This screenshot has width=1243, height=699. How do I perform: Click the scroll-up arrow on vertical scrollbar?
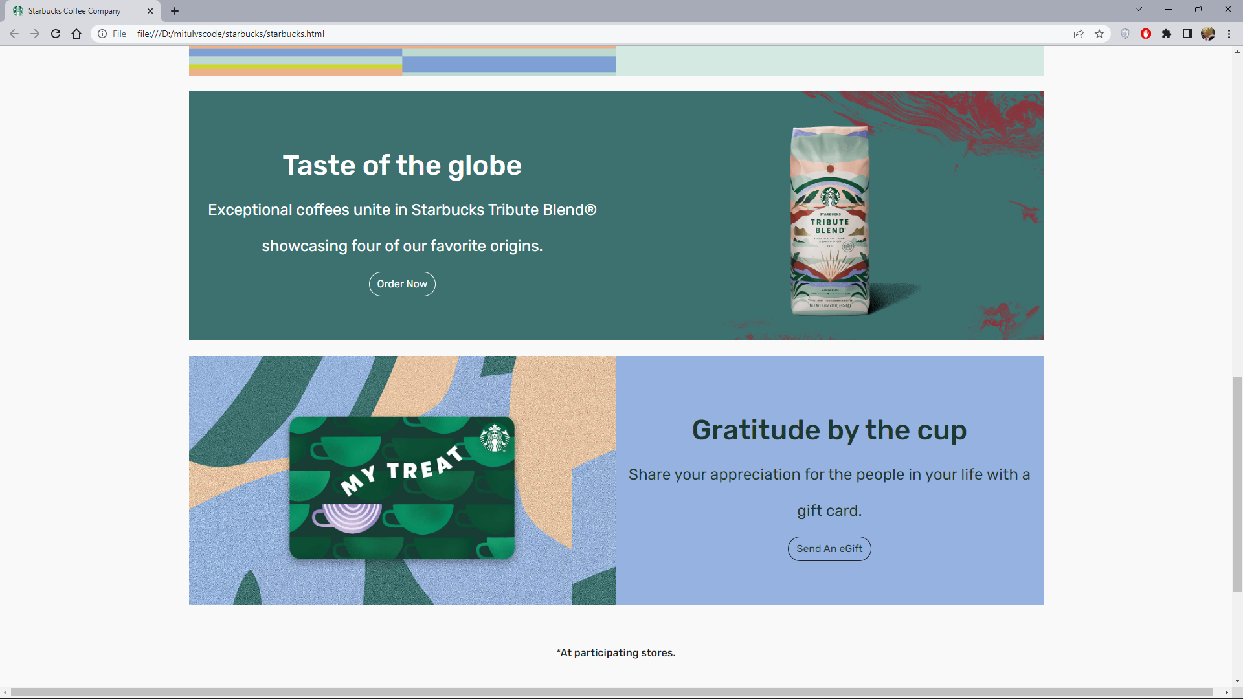click(x=1237, y=52)
